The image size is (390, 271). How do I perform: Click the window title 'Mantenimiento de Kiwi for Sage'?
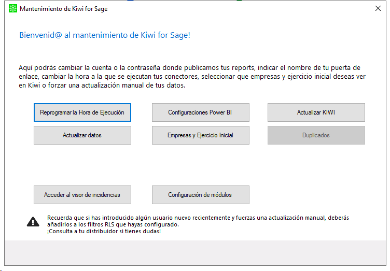64,9
